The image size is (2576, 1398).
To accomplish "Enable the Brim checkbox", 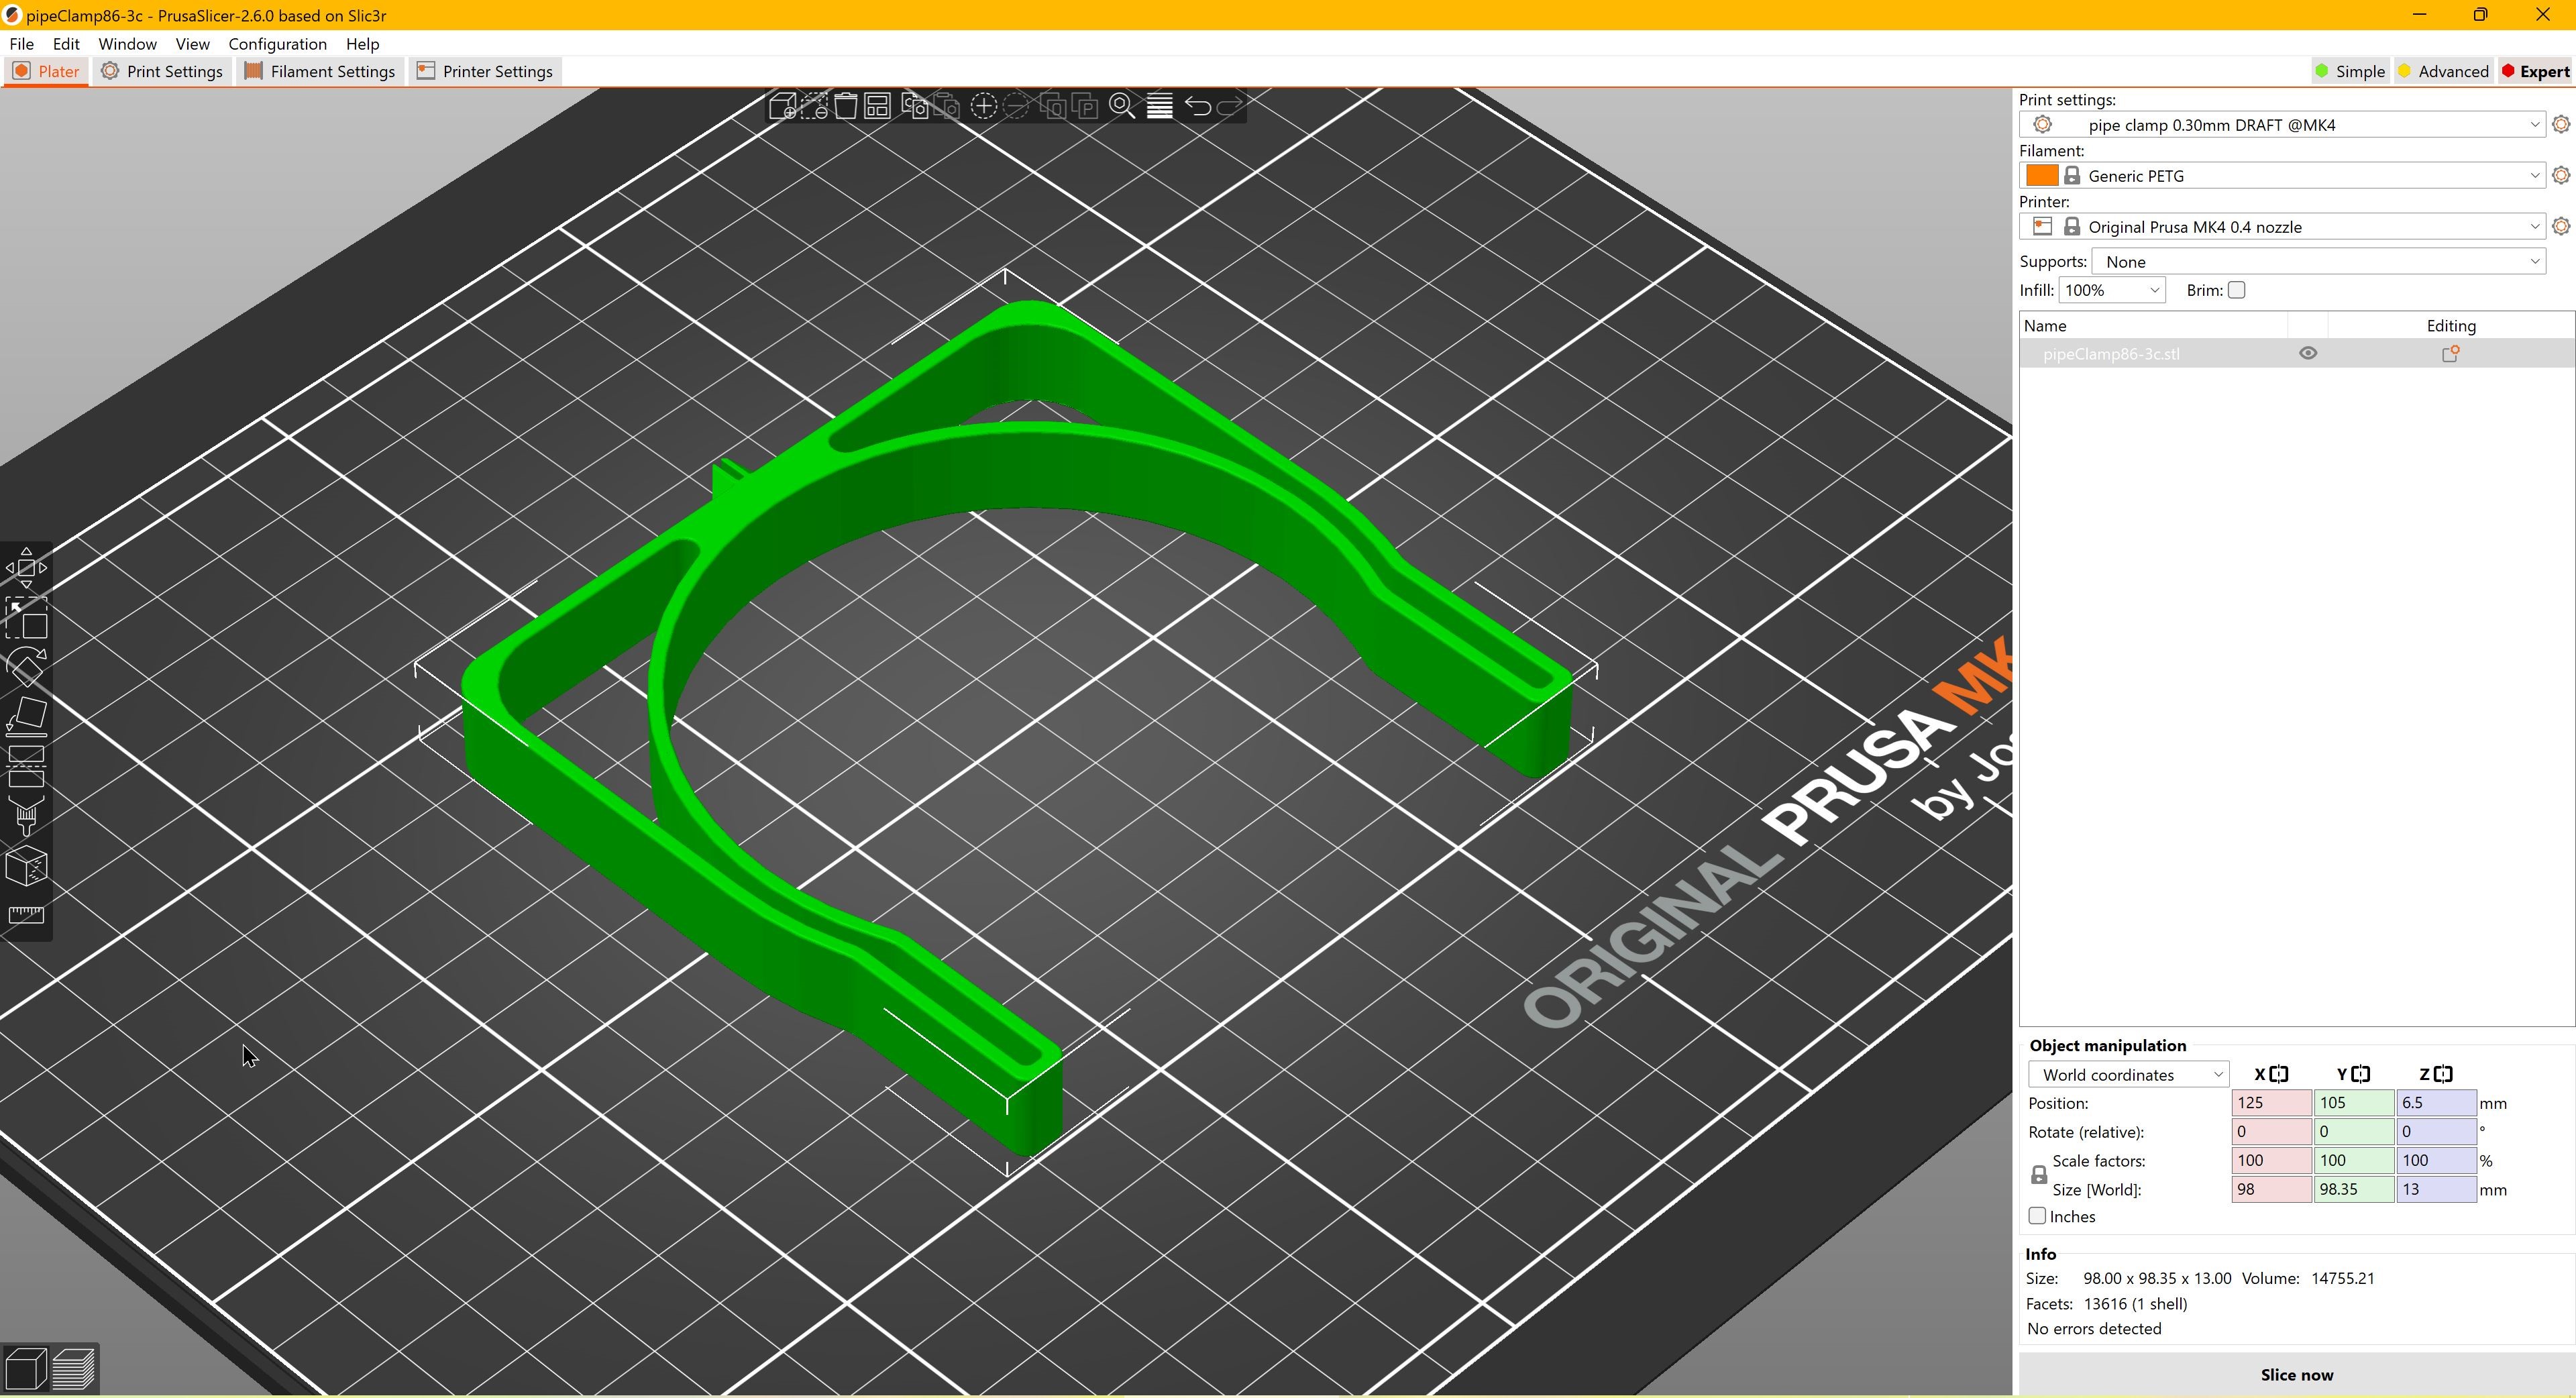I will pos(2237,291).
